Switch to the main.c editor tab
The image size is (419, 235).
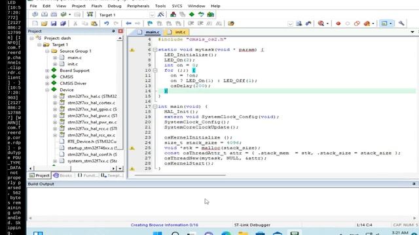(x=149, y=32)
